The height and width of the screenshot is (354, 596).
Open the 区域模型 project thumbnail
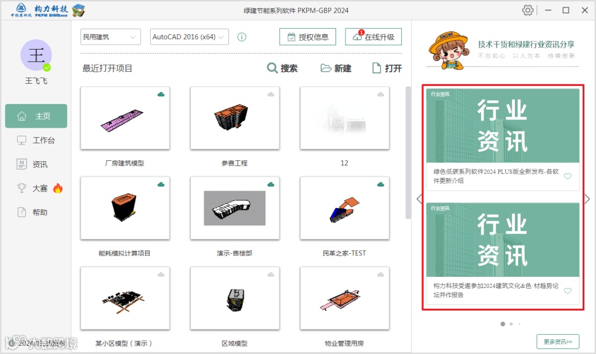235,298
